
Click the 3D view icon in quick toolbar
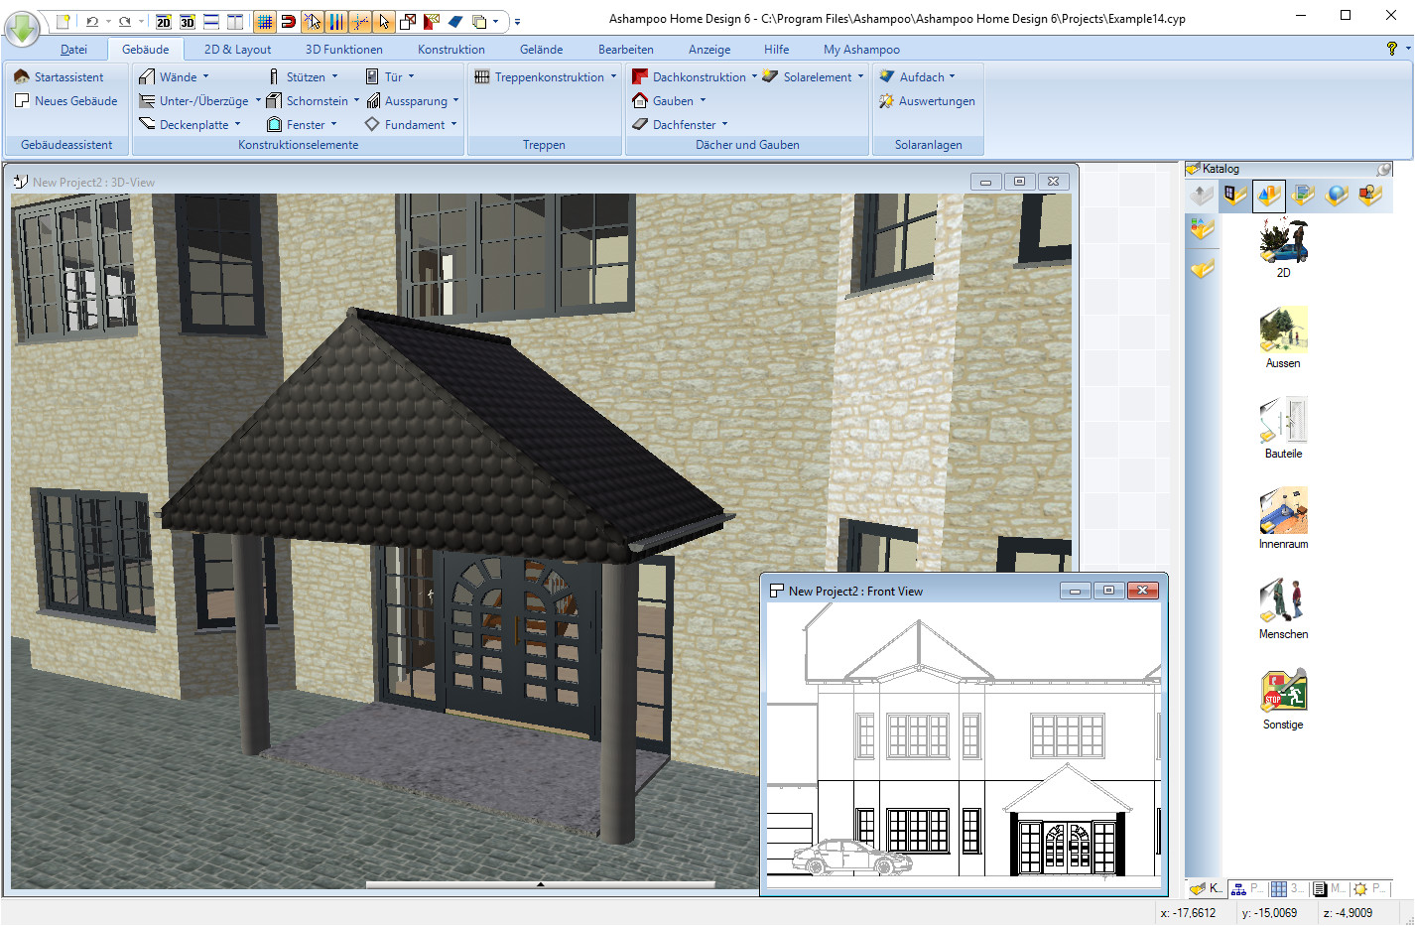point(188,21)
